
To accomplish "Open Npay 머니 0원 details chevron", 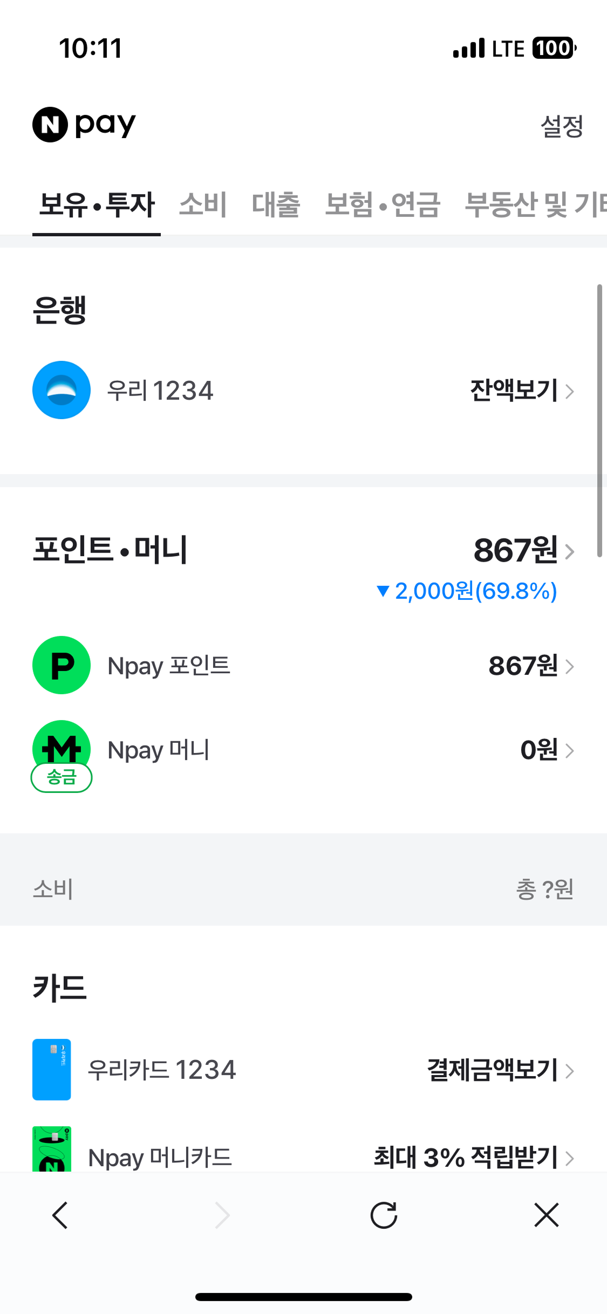I will click(569, 750).
